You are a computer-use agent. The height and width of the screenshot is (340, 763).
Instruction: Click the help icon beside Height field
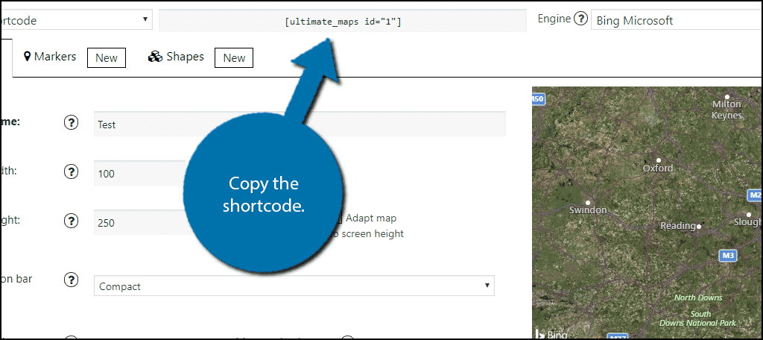pos(72,221)
